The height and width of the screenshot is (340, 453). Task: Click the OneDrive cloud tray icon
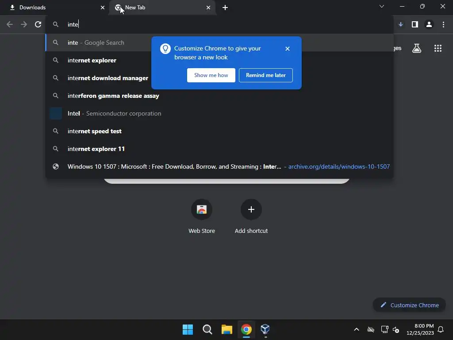pos(371,329)
